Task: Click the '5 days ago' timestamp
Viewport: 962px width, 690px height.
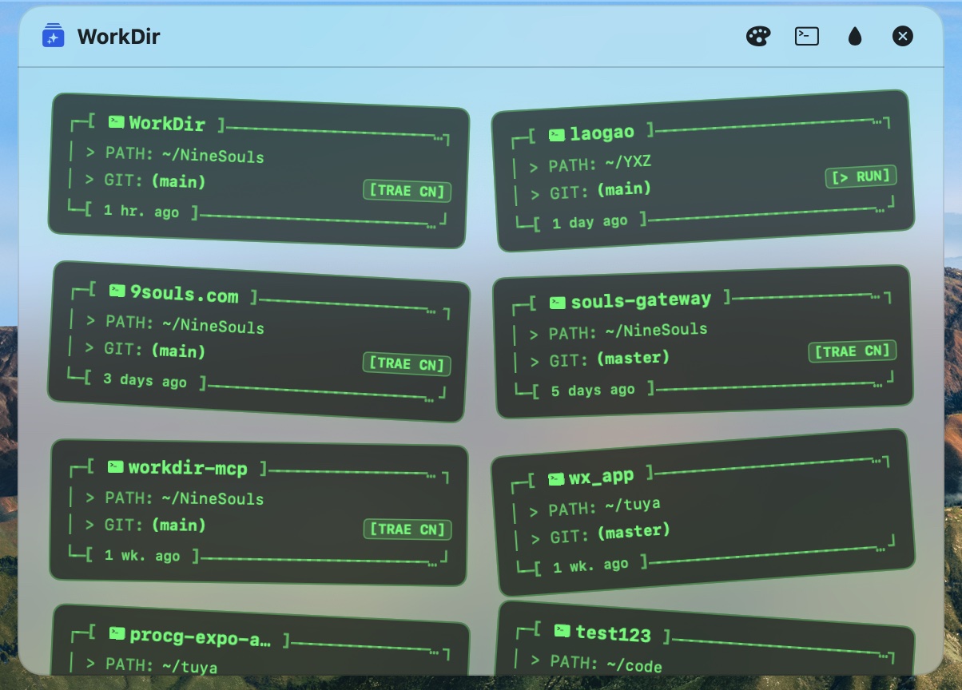Action: 594,391
